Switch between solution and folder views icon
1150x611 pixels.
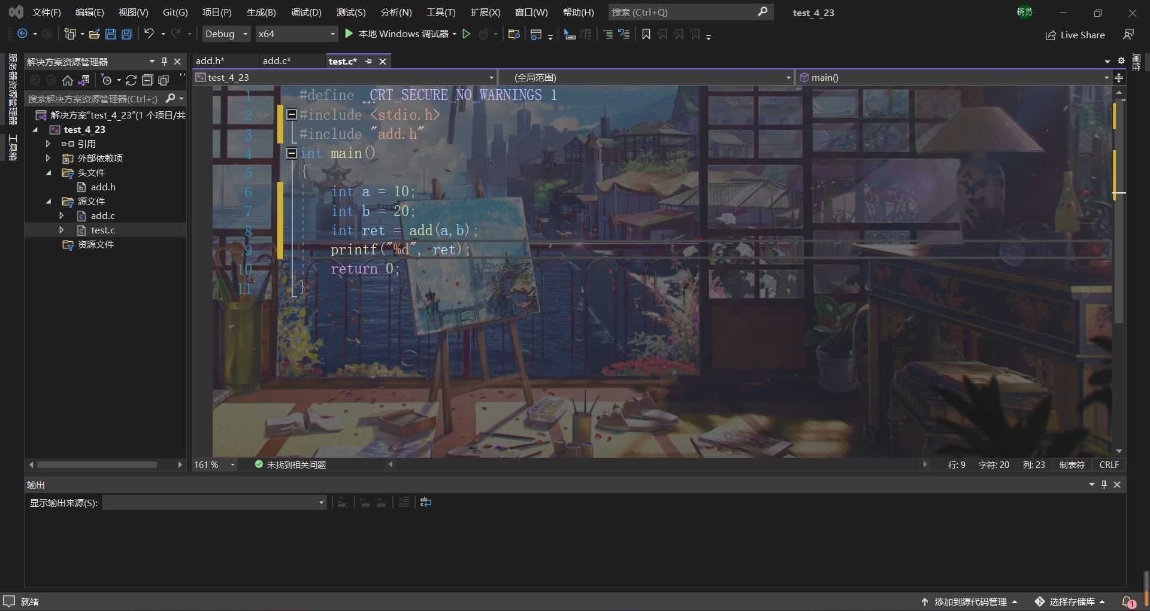[84, 80]
